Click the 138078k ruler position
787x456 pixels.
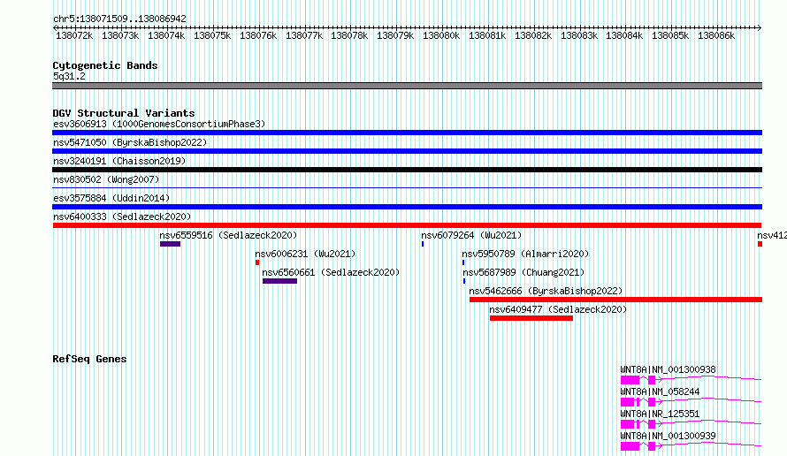click(x=349, y=35)
